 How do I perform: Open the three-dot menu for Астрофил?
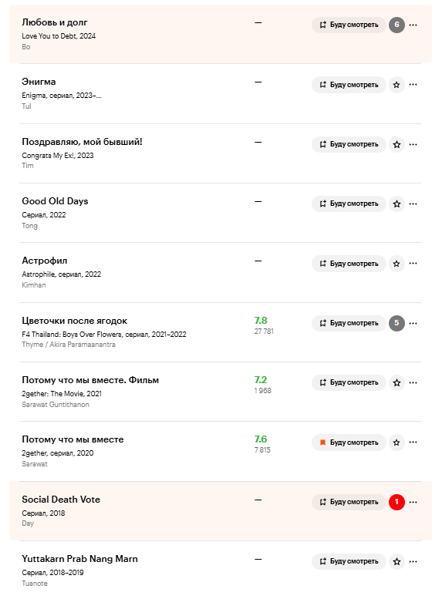click(x=413, y=264)
